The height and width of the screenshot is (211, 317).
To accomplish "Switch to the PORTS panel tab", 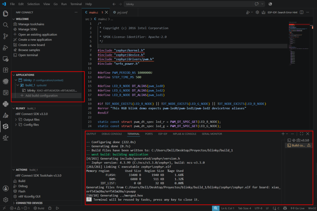I will 149,134.
